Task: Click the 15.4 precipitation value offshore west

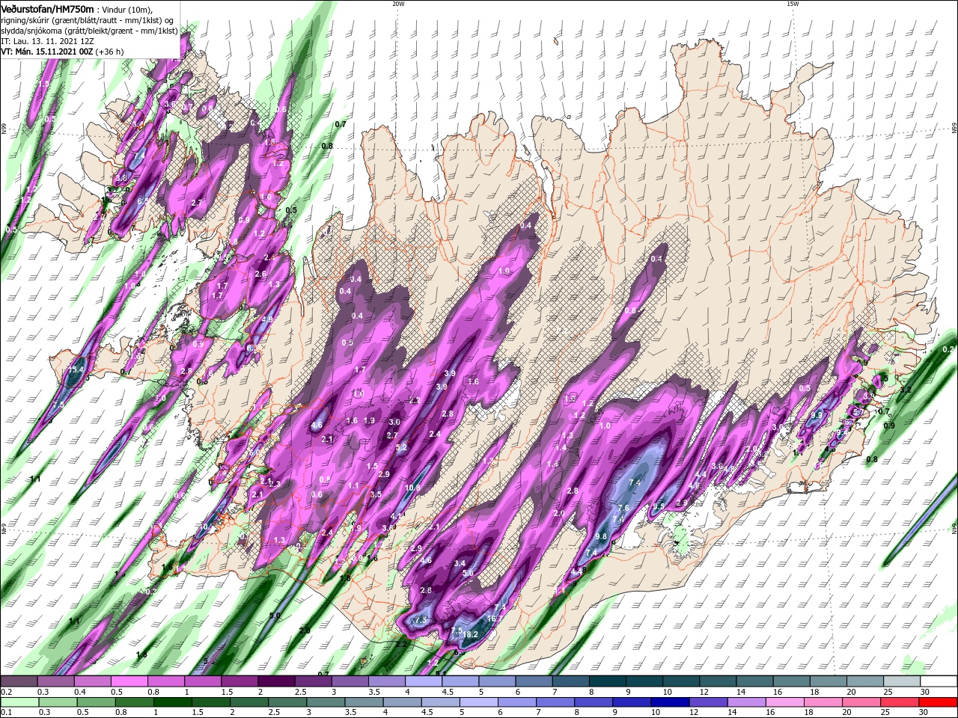Action: [x=76, y=369]
